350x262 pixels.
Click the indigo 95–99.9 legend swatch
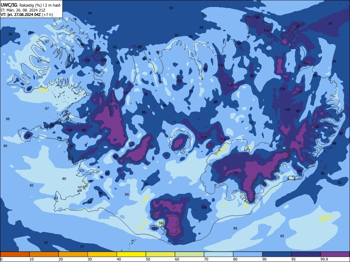pos(306,254)
